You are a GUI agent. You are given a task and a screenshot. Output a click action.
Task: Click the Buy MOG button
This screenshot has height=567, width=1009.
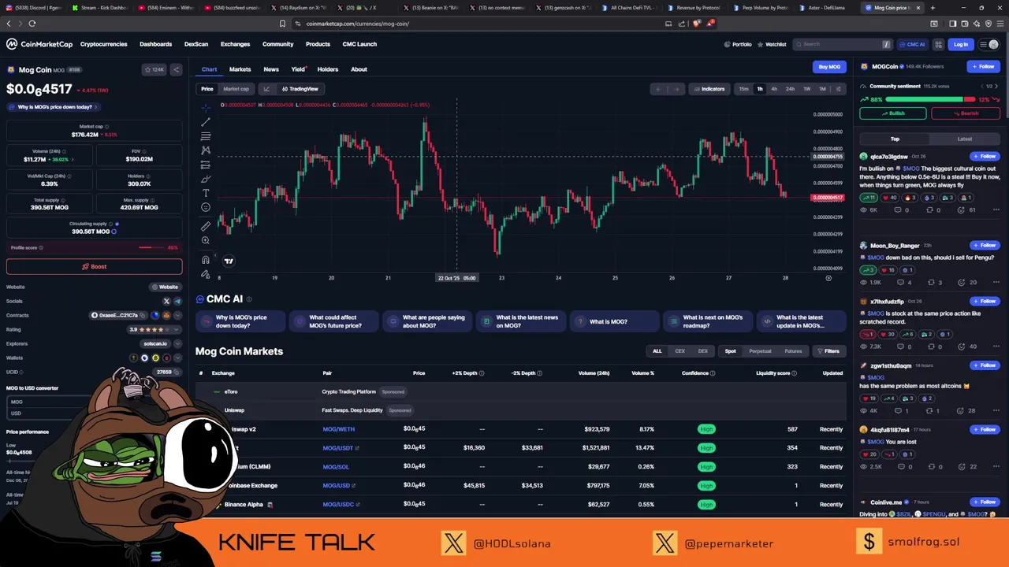tap(829, 67)
